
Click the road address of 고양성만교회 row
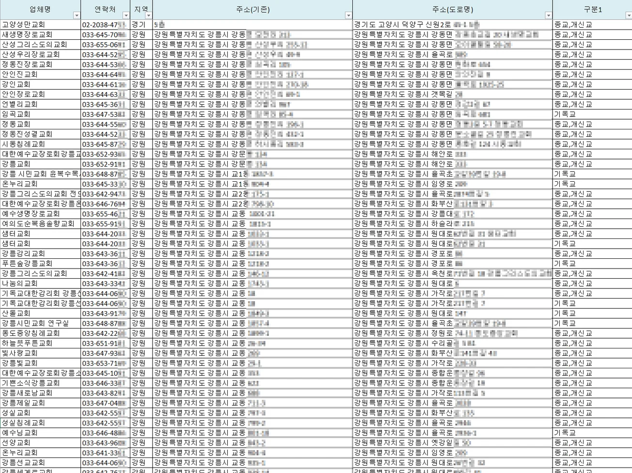click(x=453, y=24)
